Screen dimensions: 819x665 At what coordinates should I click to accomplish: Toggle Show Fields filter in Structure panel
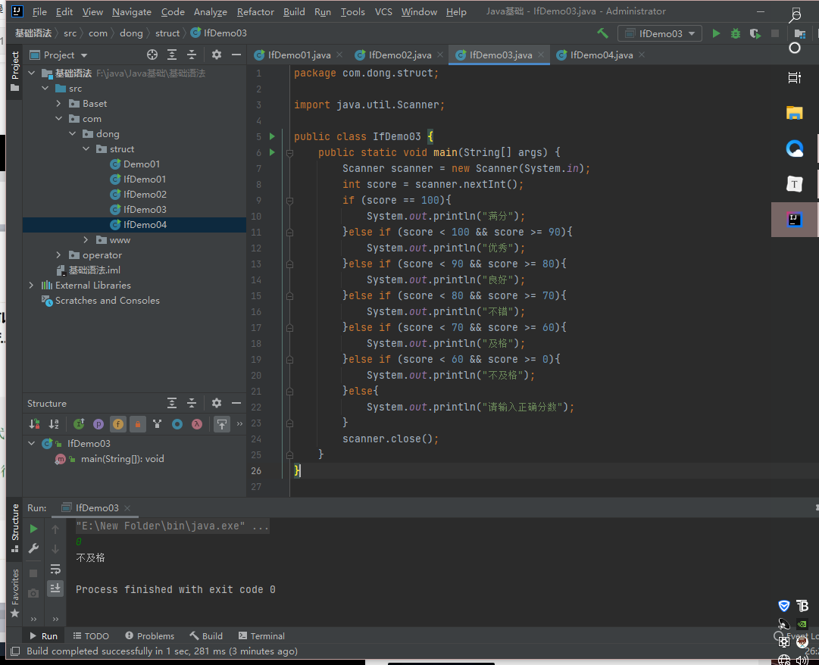point(117,424)
